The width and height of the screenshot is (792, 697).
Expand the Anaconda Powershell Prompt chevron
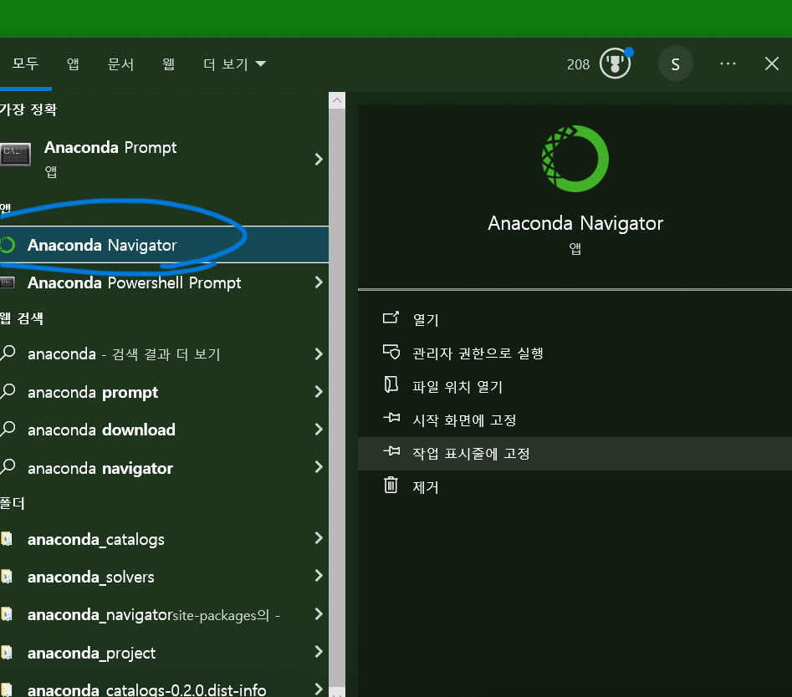point(318,282)
